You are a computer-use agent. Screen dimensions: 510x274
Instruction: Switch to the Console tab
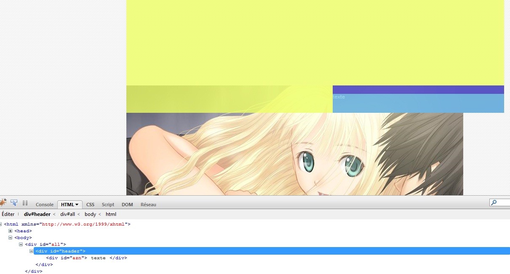pyautogui.click(x=45, y=205)
